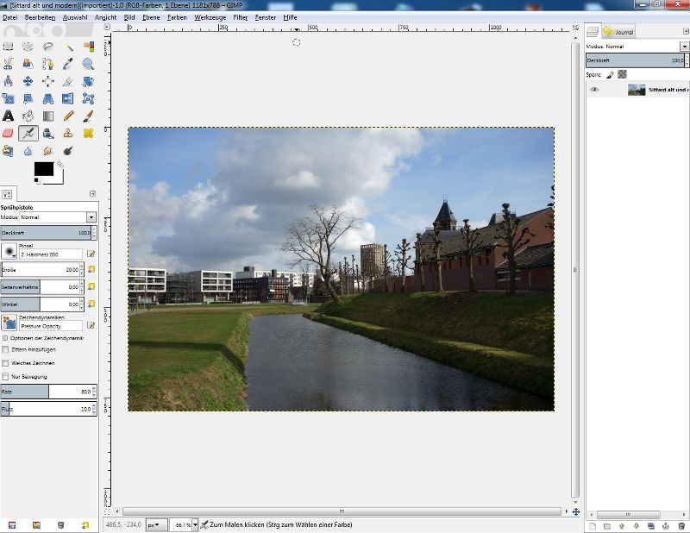
Task: Toggle lock pixels brush icon in Layers
Action: click(610, 75)
